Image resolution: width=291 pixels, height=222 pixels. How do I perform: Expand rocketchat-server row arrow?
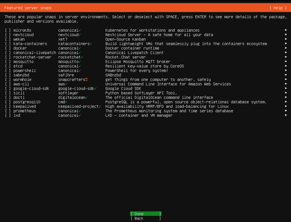[x=286, y=57]
